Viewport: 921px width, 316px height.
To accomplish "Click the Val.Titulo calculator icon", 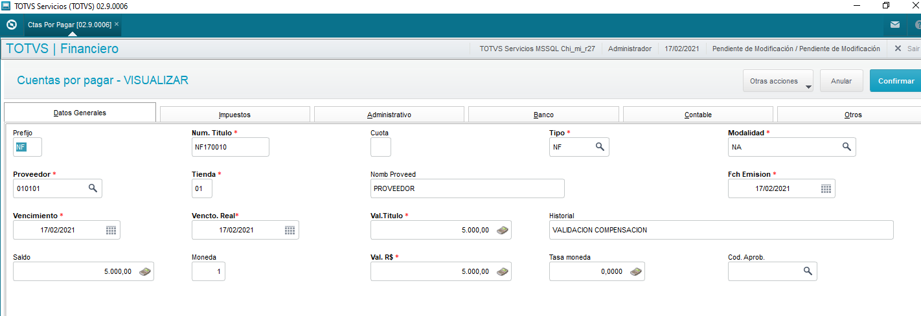I will (502, 230).
